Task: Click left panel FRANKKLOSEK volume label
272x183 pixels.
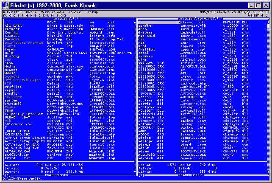Action: [57, 175]
